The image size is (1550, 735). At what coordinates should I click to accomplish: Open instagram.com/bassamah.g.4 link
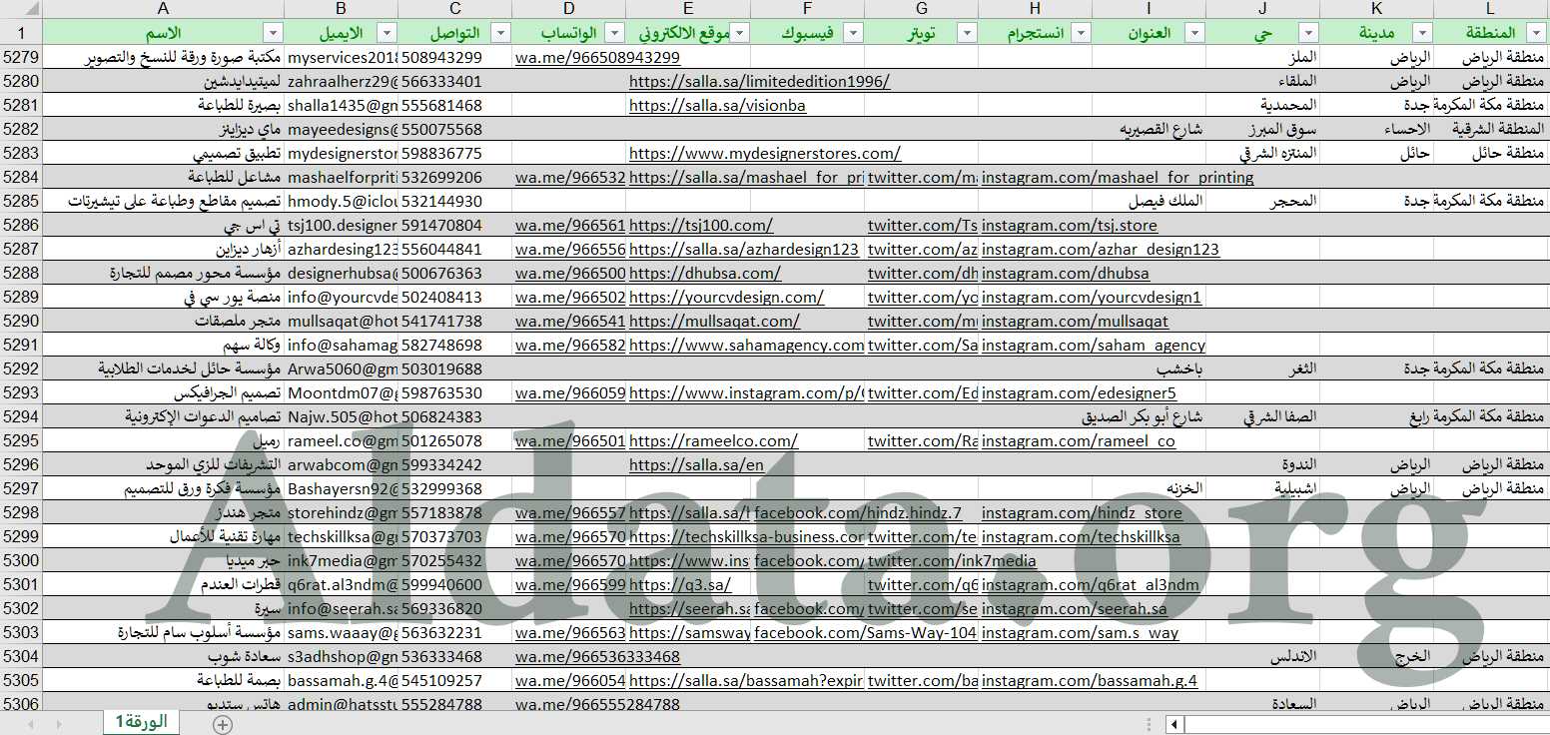1090,681
